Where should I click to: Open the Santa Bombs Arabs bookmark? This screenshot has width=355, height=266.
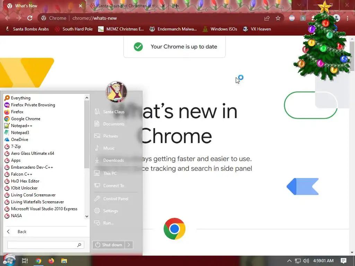pos(27,29)
